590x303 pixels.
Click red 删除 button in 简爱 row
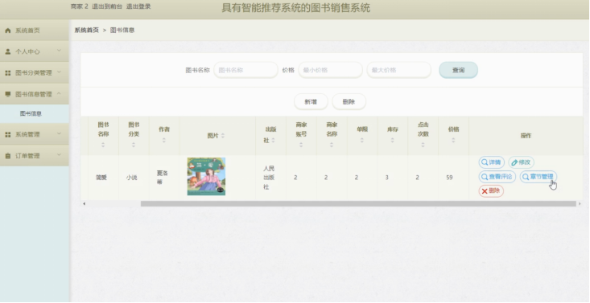tap(491, 191)
